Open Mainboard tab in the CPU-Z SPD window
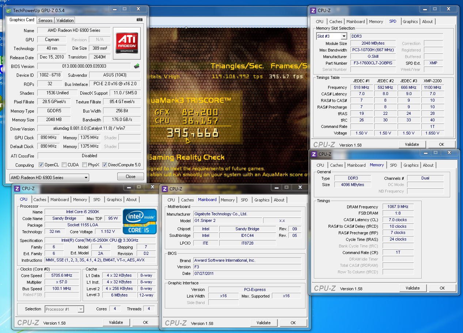Image resolution: width=463 pixels, height=333 pixels. click(x=356, y=22)
